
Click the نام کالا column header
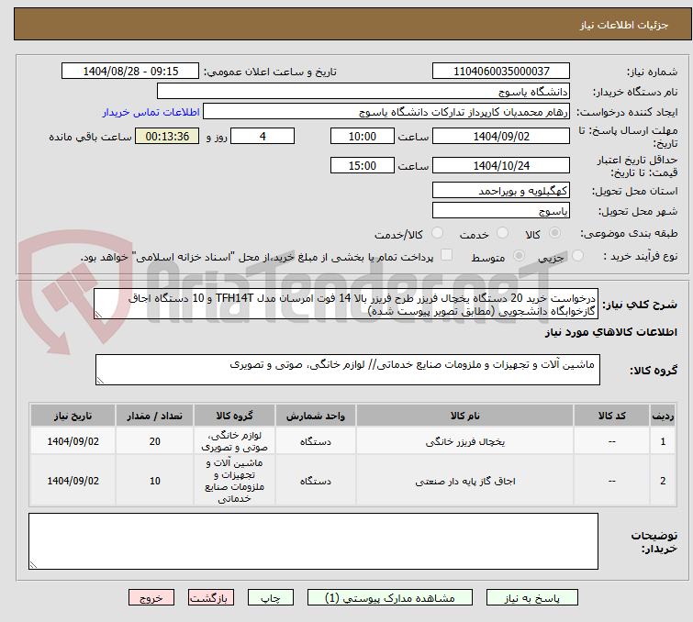click(x=465, y=416)
